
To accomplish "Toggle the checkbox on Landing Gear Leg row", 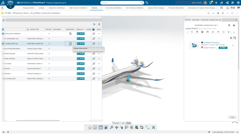I will (x=3, y=43).
